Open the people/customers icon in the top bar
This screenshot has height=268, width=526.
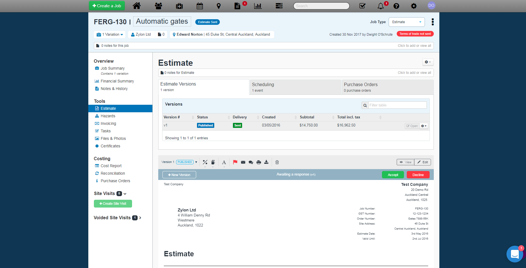pos(159,6)
